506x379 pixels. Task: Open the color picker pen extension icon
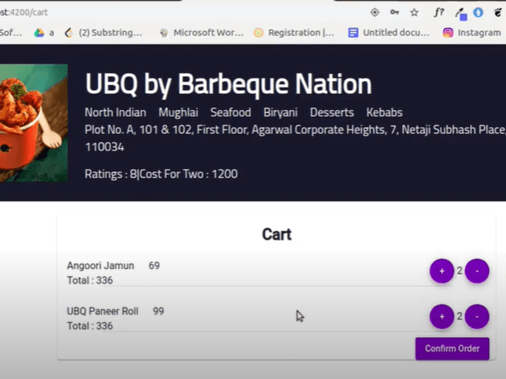pos(461,14)
